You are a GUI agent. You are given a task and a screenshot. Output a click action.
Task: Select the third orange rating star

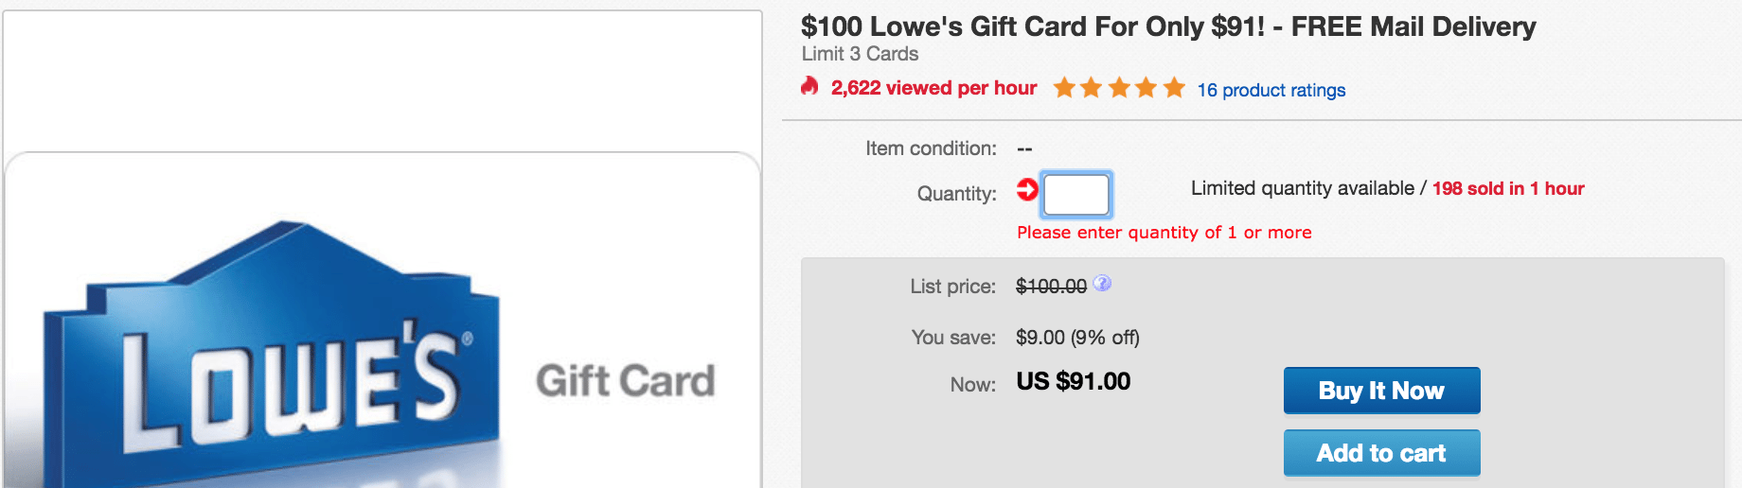tap(1119, 88)
